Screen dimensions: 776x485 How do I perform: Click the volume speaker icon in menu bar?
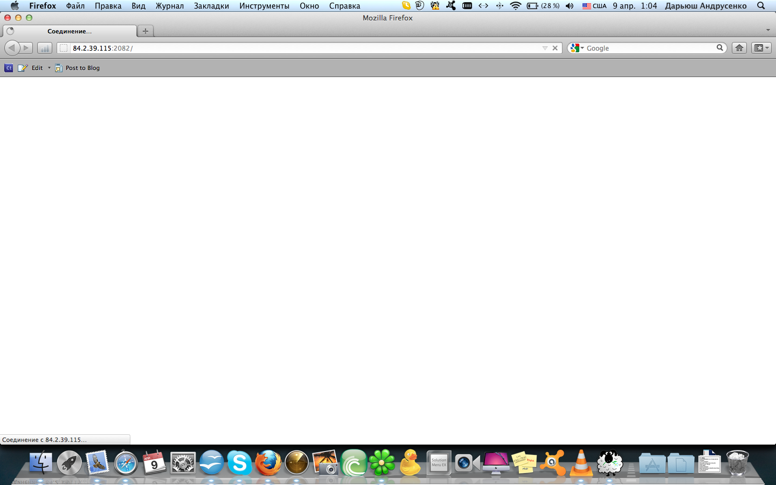click(570, 6)
